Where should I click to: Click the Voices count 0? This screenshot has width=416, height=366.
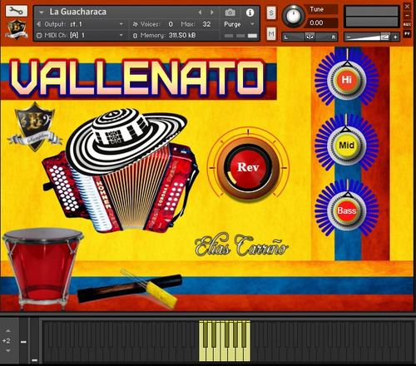coord(171,24)
